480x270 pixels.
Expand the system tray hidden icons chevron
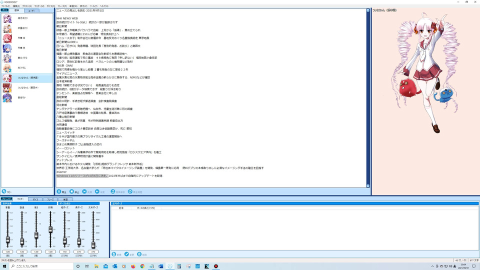click(x=432, y=266)
